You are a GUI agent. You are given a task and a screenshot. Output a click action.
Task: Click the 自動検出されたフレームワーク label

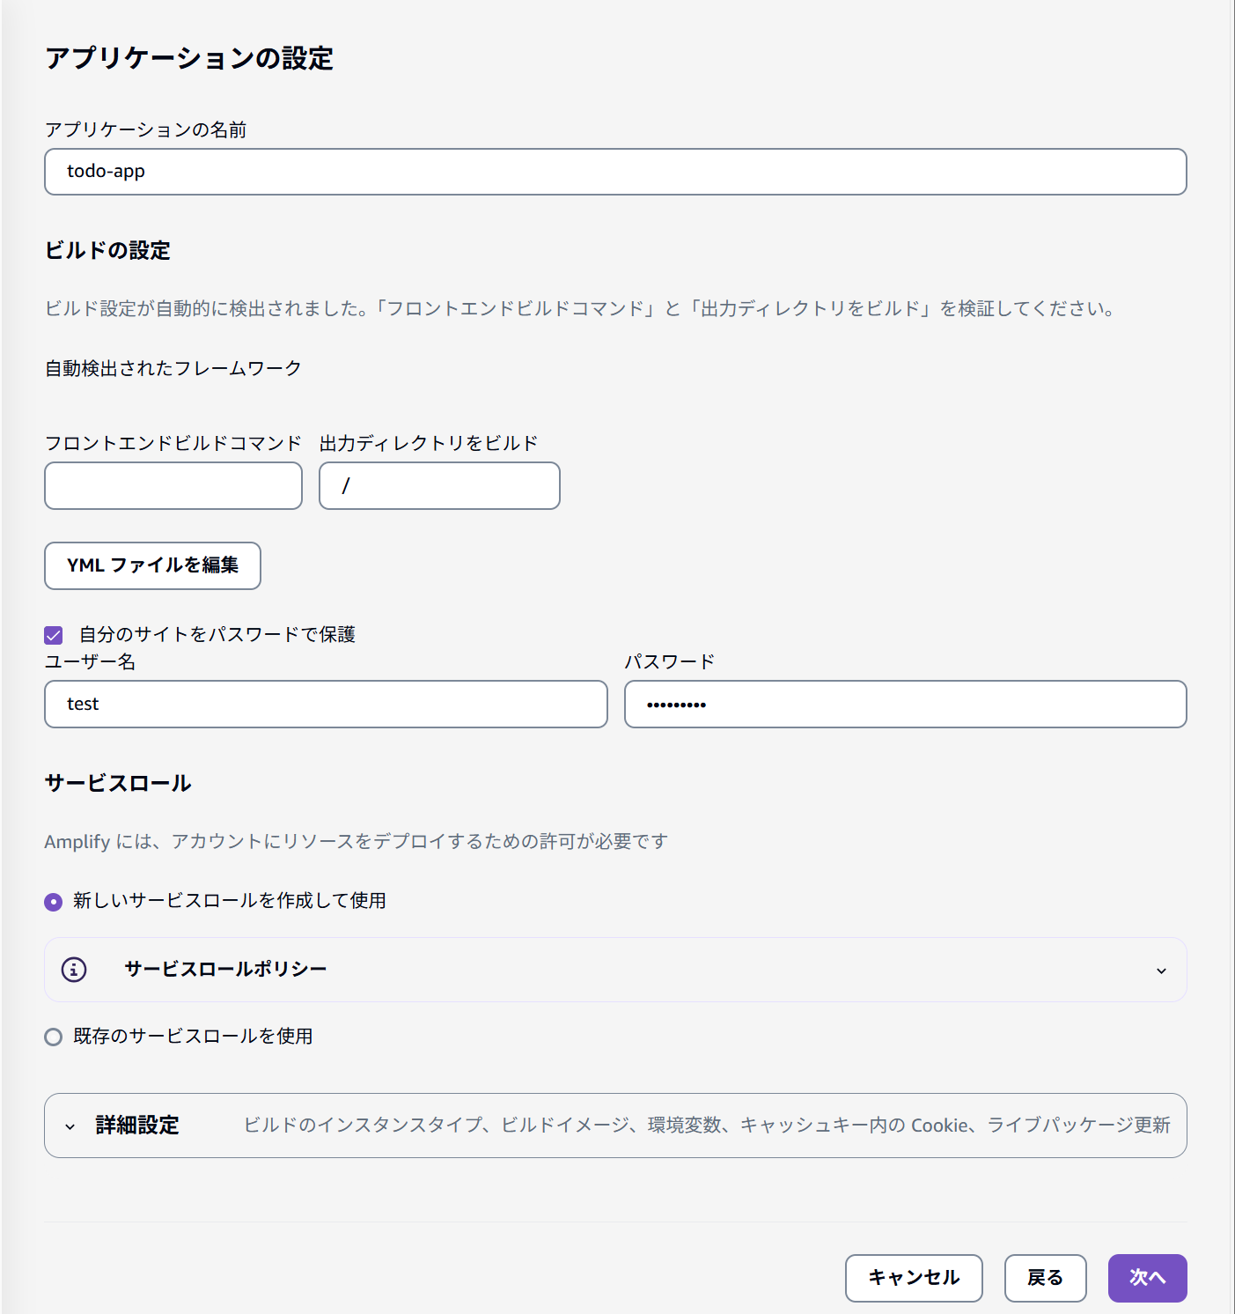pos(173,368)
